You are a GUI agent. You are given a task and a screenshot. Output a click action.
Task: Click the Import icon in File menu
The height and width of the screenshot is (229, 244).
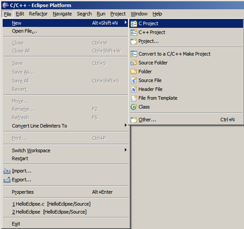tap(7, 171)
